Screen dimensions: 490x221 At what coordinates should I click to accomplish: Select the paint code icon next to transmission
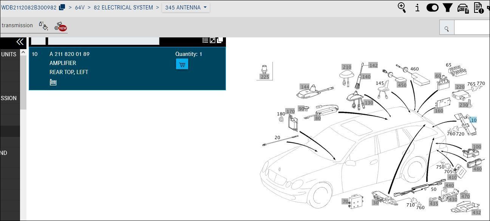(x=43, y=26)
